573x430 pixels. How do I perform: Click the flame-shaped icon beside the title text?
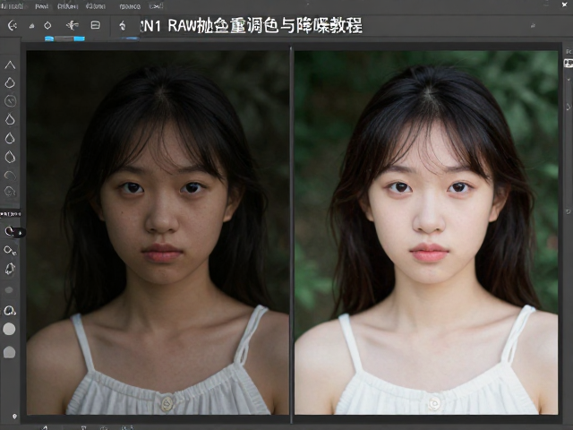click(123, 25)
